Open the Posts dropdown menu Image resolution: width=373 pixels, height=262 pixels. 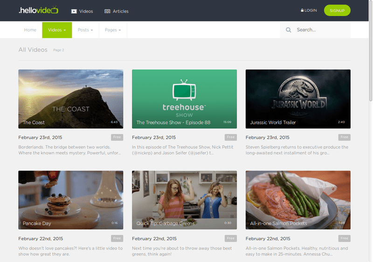tap(85, 30)
